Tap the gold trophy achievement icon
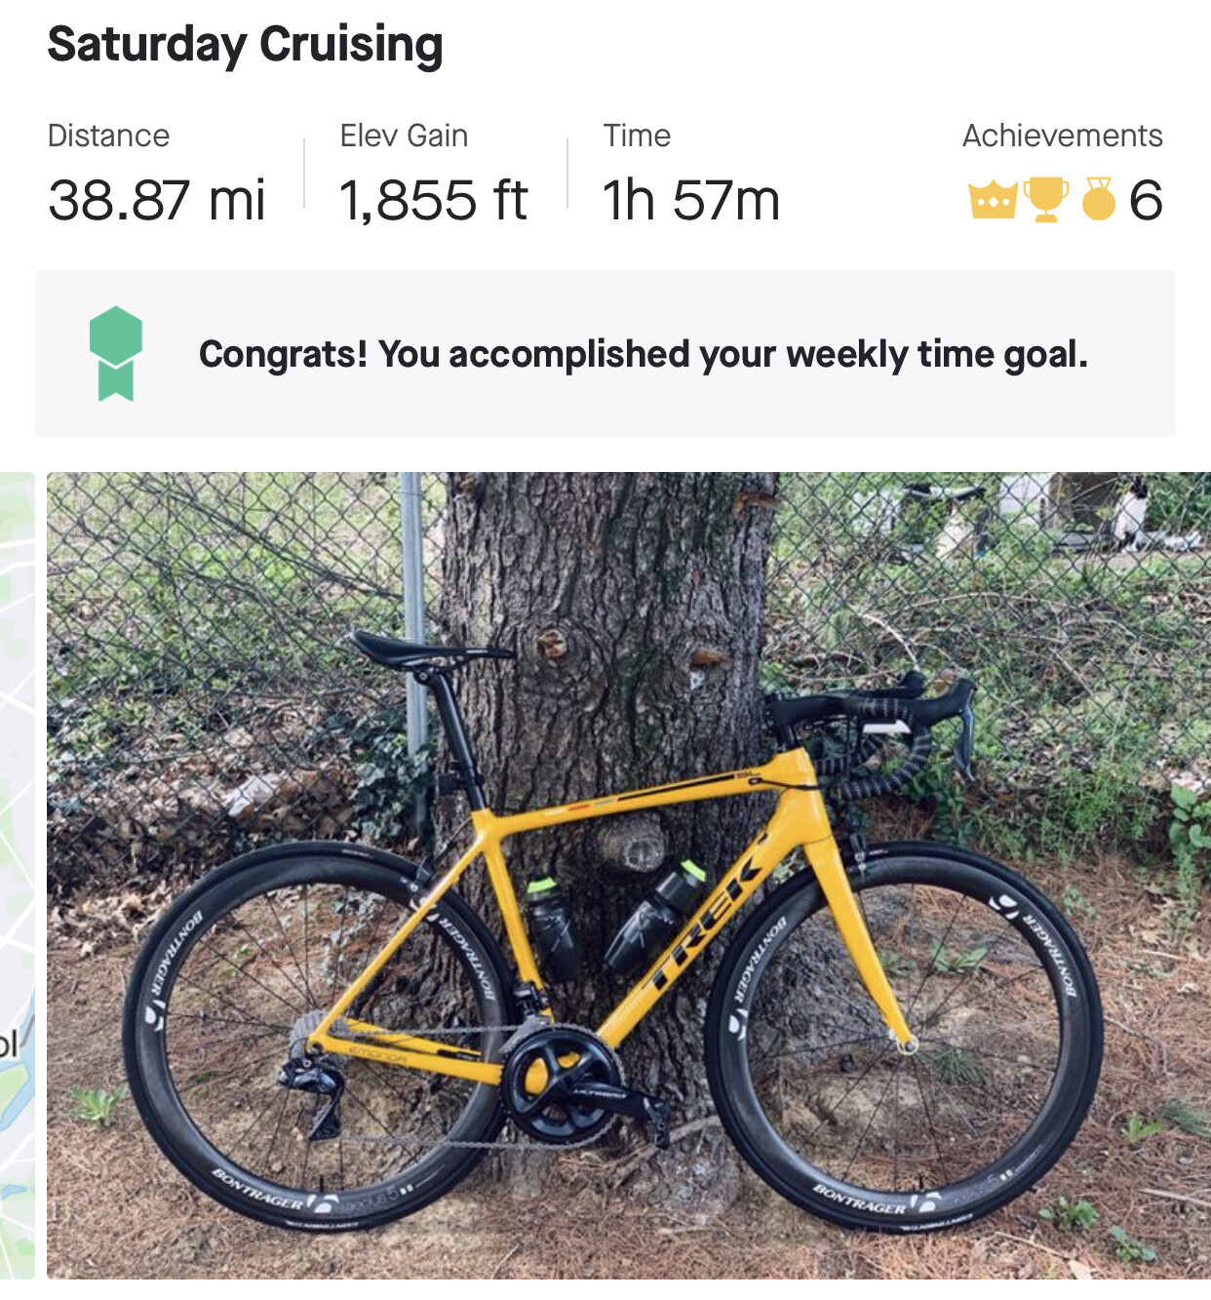Screen dimensions: 1211x1300 coord(1045,199)
